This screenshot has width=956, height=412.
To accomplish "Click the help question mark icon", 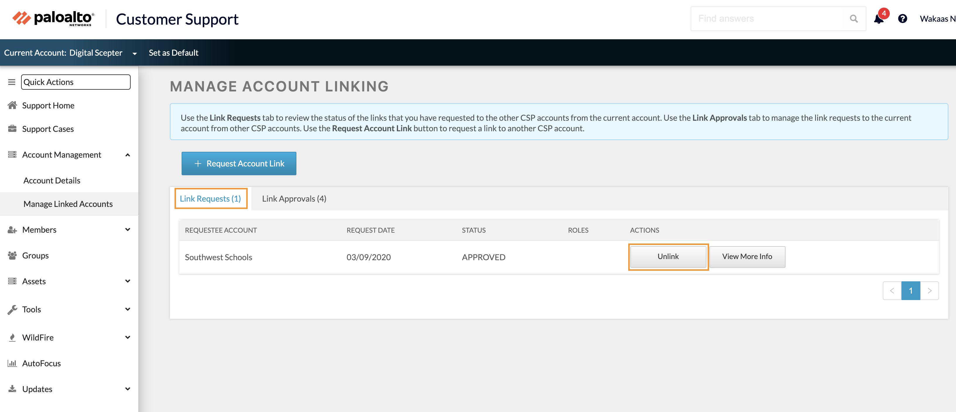I will coord(903,18).
